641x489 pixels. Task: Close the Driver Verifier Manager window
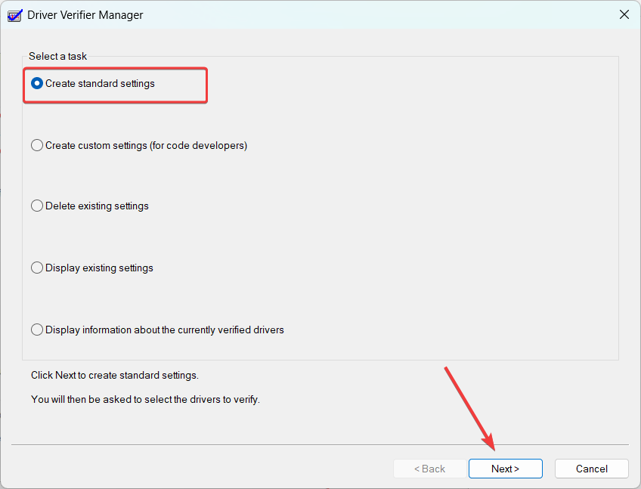tap(624, 15)
